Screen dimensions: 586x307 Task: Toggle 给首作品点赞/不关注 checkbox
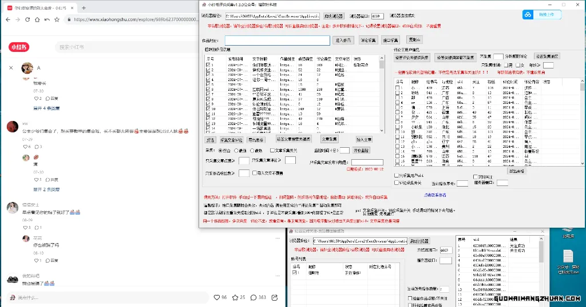pyautogui.click(x=410, y=298)
